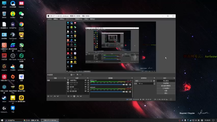217x122 pixels.
Task: Remove selected scene with minus icon
Action: coord(51,96)
